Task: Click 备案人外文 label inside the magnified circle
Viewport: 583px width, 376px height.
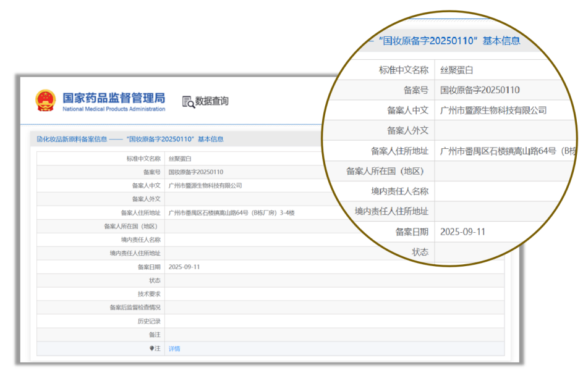Action: coord(407,131)
